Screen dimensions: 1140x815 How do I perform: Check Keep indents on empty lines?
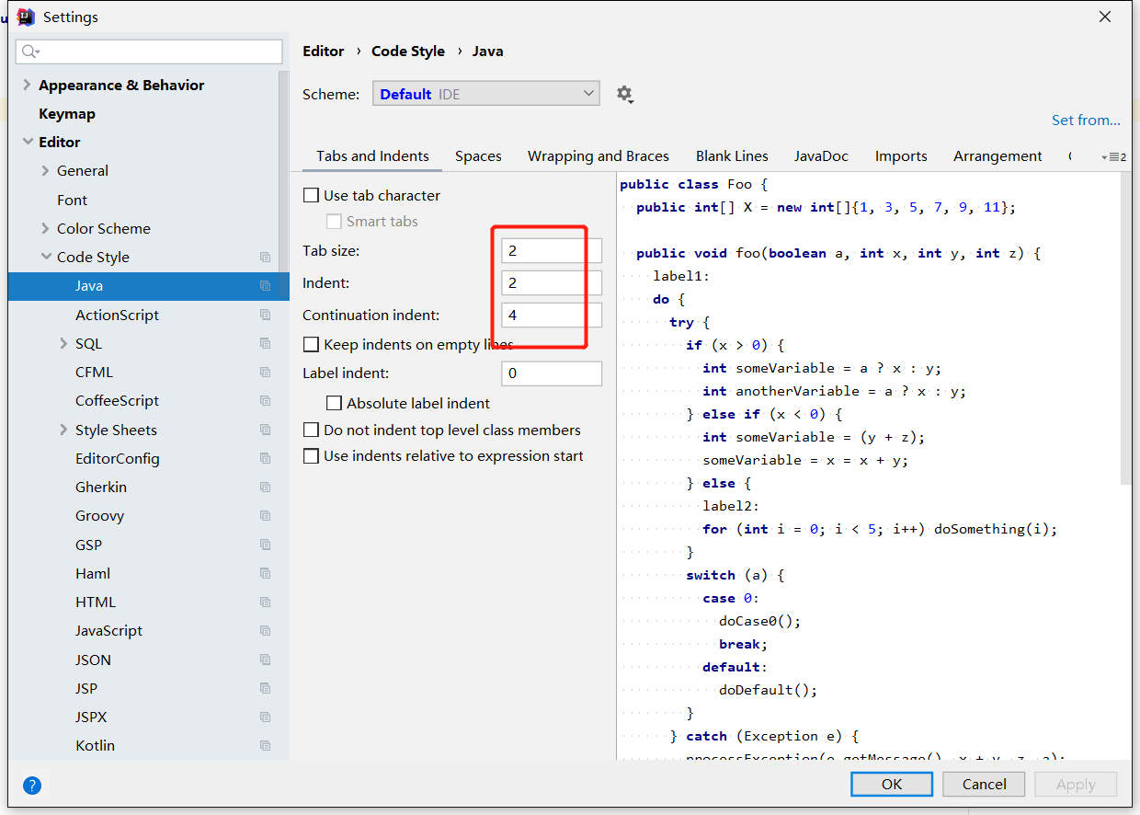[312, 344]
